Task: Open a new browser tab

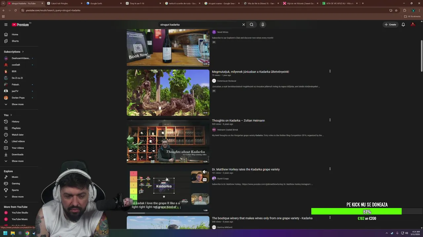Action: pyautogui.click(x=363, y=3)
